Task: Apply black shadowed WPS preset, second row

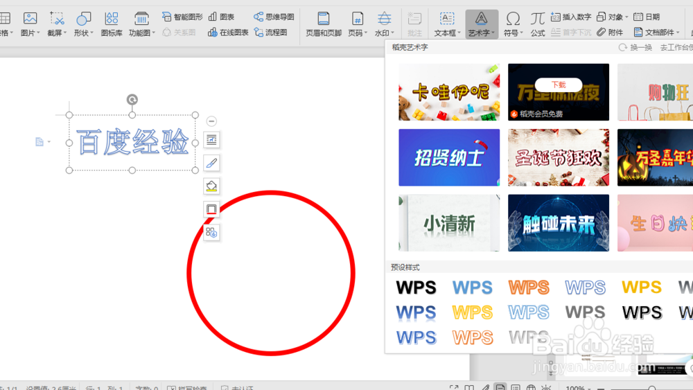Action: click(x=642, y=312)
